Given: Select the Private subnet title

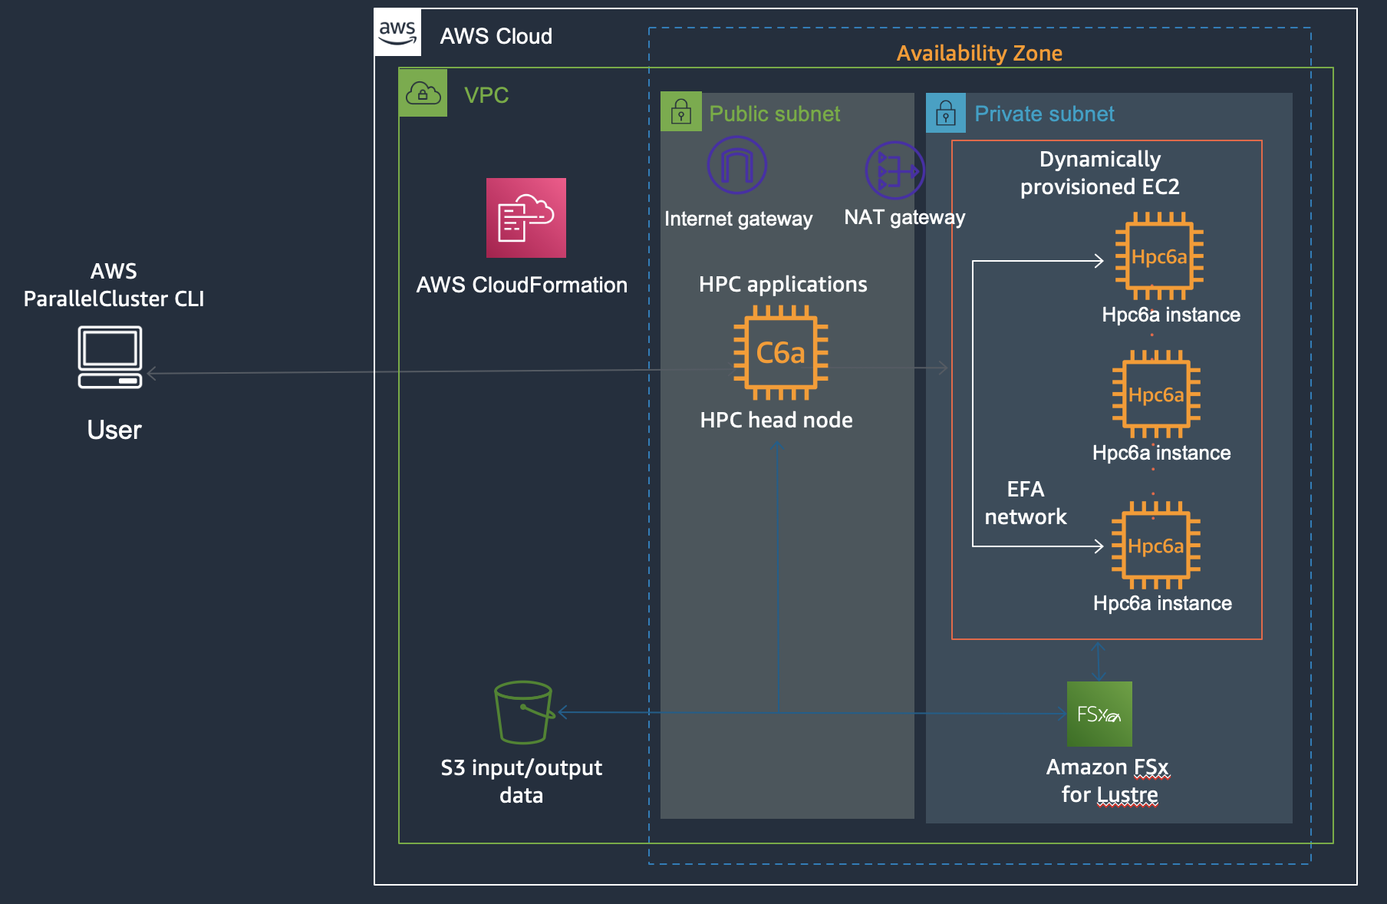Looking at the screenshot, I should click(x=1044, y=114).
